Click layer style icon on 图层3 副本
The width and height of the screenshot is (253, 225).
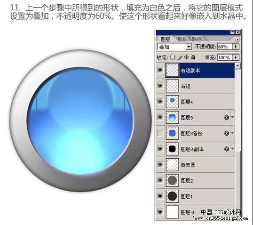coord(227,149)
